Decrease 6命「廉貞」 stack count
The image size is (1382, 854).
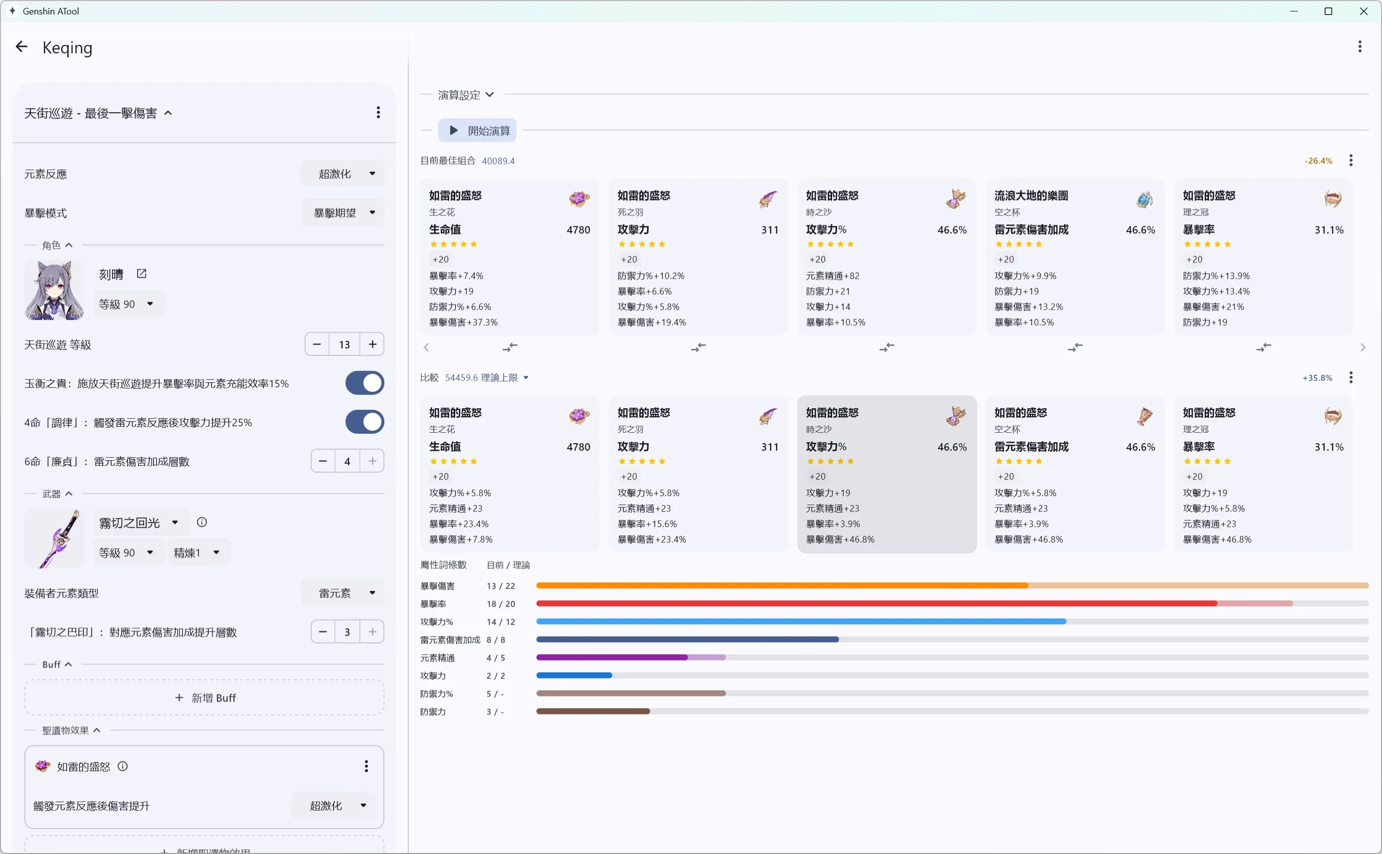click(x=323, y=461)
